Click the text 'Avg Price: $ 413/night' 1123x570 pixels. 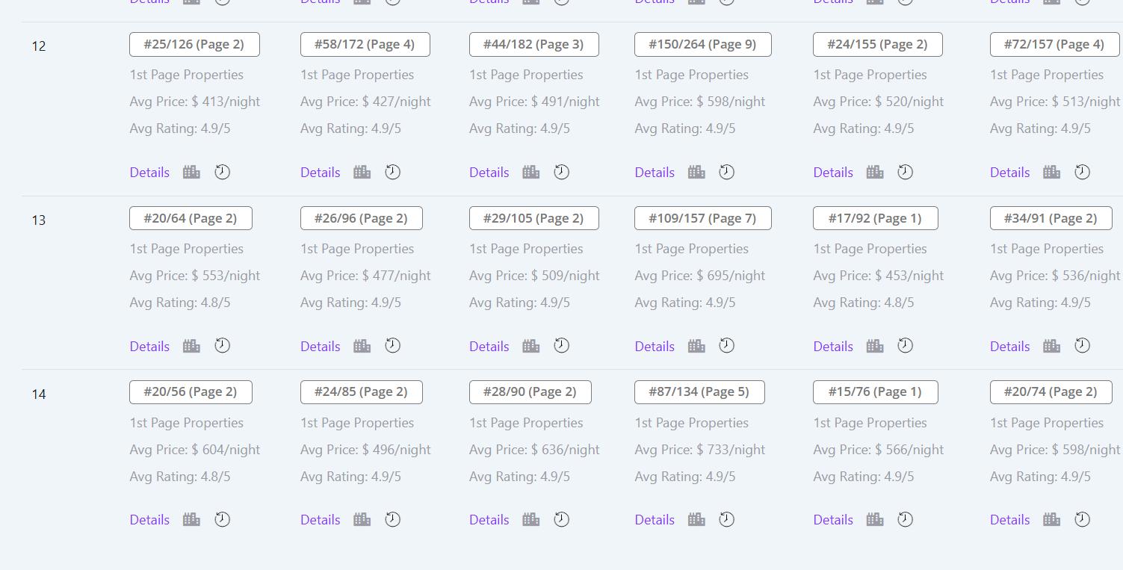coord(195,102)
